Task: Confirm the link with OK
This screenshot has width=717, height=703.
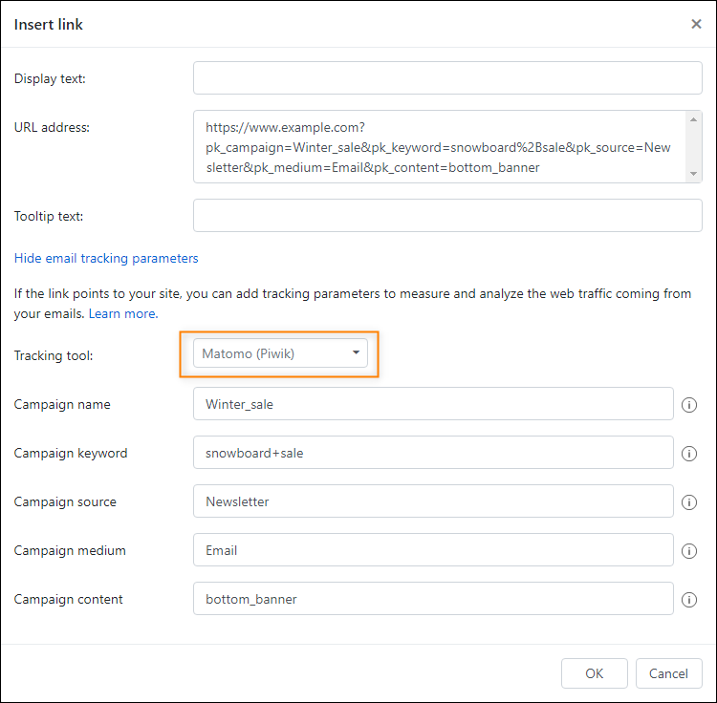Action: click(x=594, y=673)
